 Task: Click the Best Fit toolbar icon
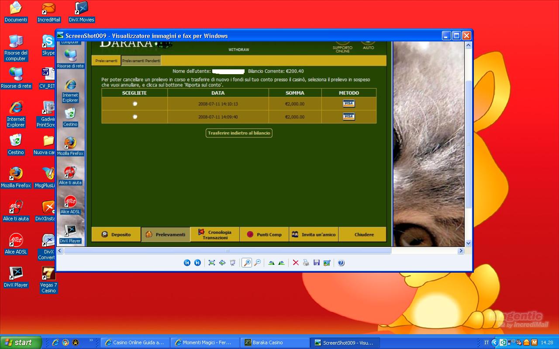(212, 263)
